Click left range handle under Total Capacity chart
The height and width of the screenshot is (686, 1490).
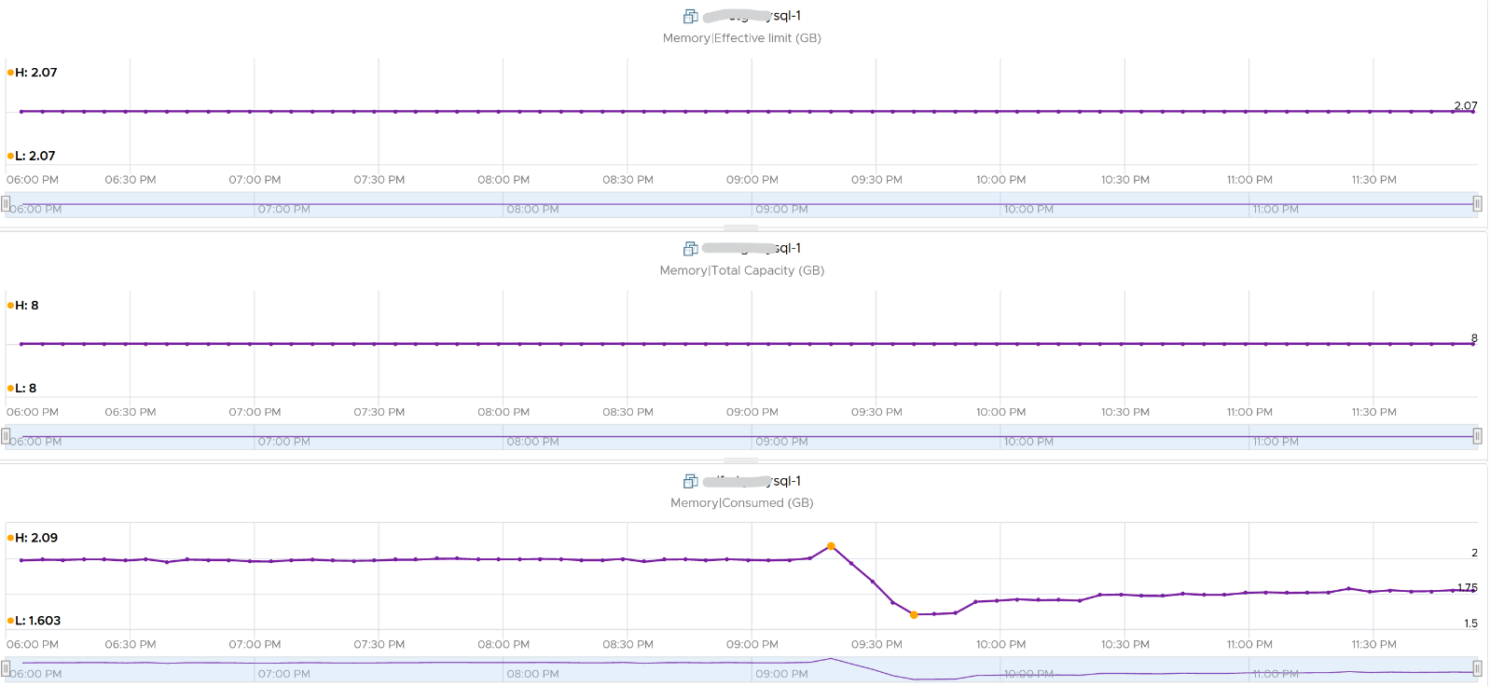(6, 436)
